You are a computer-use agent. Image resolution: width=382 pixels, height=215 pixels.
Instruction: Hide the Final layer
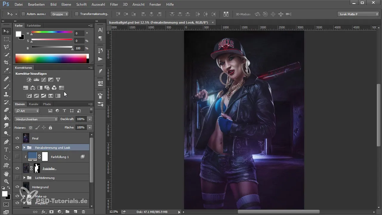coord(17,138)
